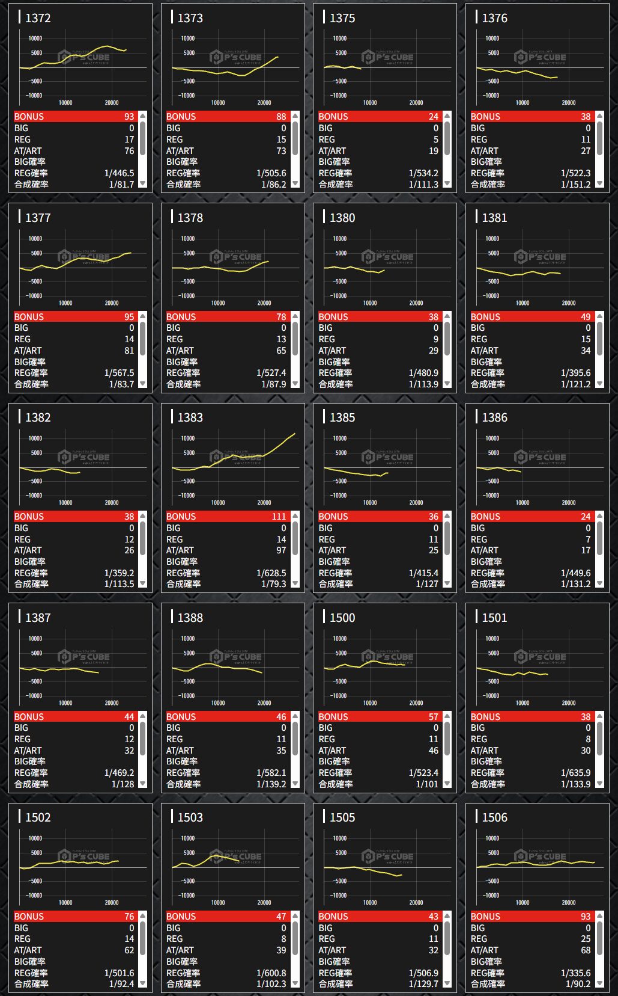Click scroll-down arrow in machine 1377 data list

tap(142, 384)
